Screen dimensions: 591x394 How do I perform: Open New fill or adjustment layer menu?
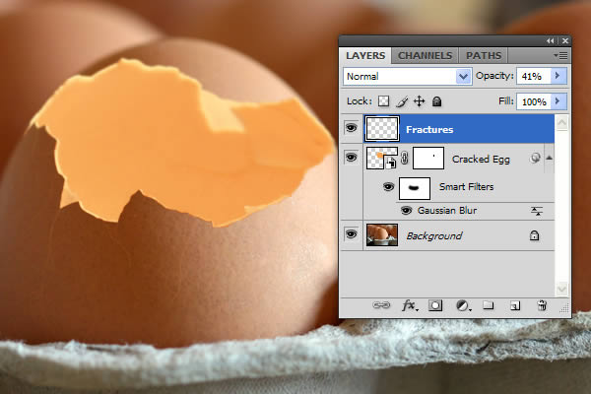(463, 305)
